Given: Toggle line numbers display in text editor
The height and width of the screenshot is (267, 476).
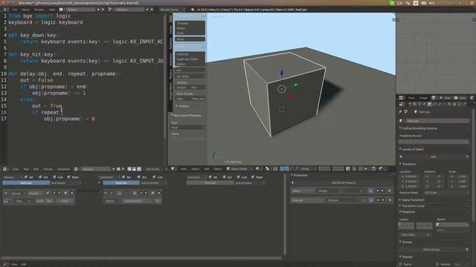Looking at the screenshot, I should [129, 169].
